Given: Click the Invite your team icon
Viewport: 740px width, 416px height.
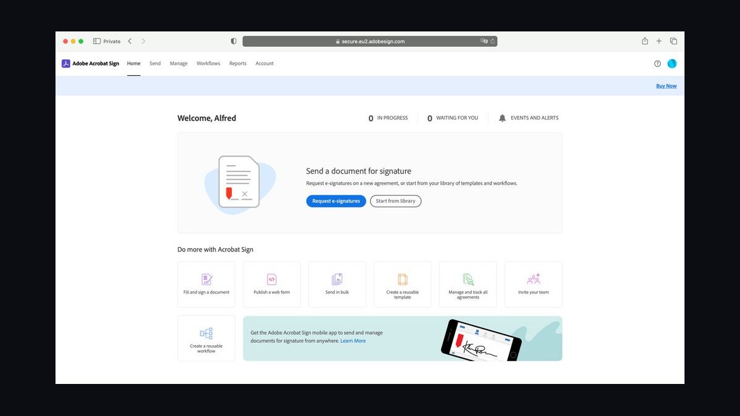Looking at the screenshot, I should (533, 279).
